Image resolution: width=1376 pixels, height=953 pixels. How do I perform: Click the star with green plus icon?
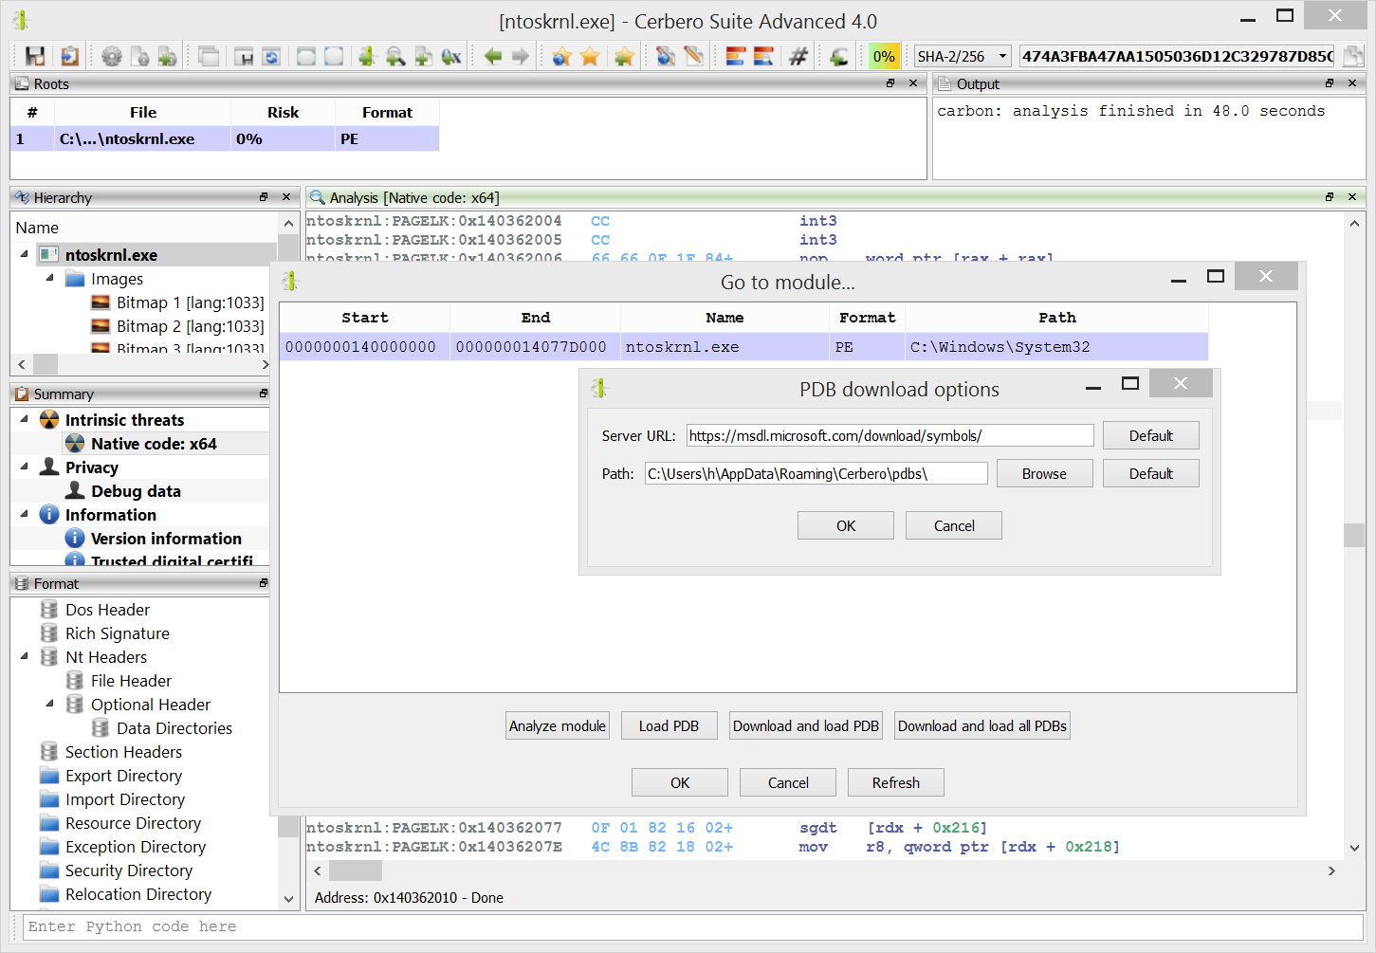pos(624,56)
